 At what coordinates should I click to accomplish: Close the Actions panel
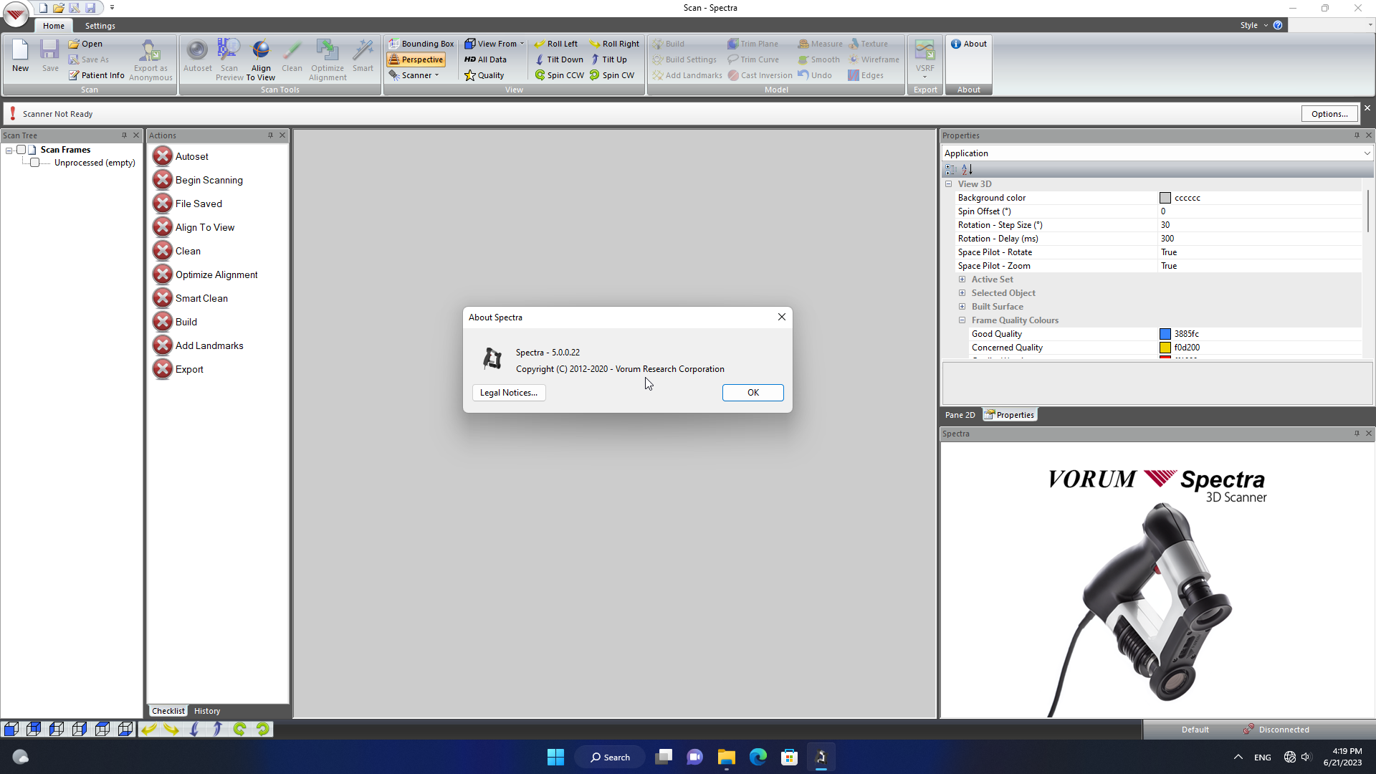click(282, 135)
